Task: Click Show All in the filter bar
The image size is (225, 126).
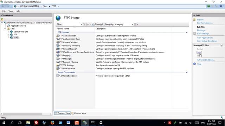Action: pyautogui.click(x=97, y=24)
